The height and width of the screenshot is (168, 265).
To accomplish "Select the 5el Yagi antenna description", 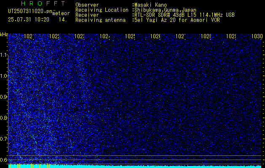I will (x=177, y=20).
